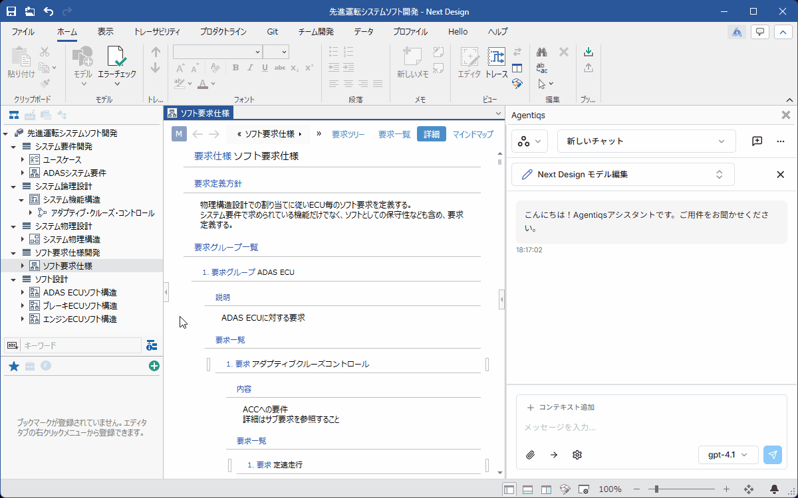Select the 詳細 view button
The width and height of the screenshot is (798, 498).
click(432, 134)
